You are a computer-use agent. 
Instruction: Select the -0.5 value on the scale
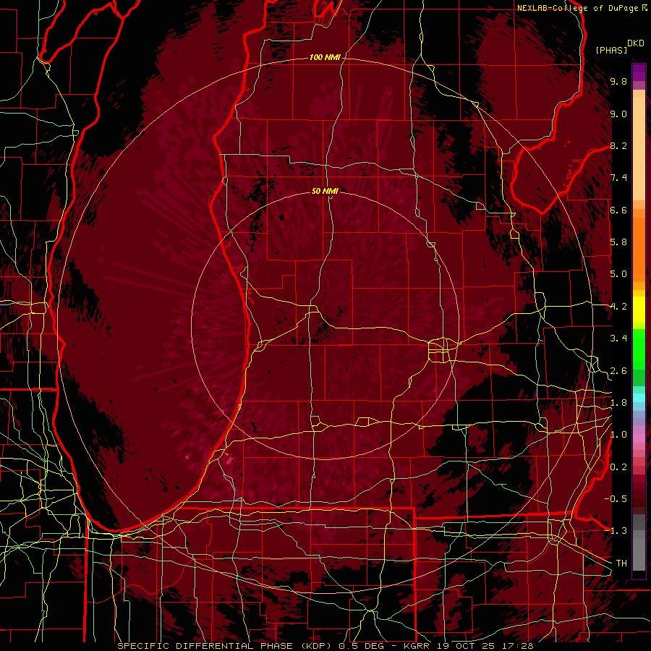(616, 498)
